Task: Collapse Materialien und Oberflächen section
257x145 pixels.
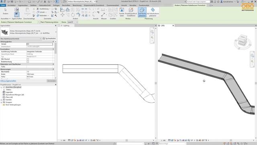Action: 53,64
